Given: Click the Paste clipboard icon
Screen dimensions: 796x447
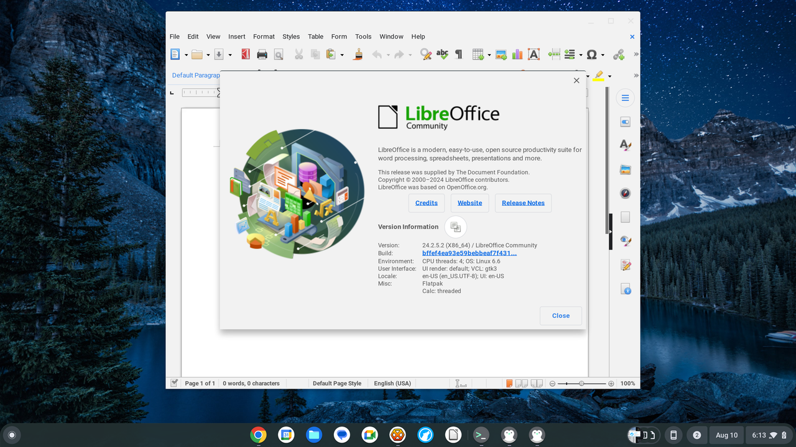Looking at the screenshot, I should pyautogui.click(x=331, y=55).
